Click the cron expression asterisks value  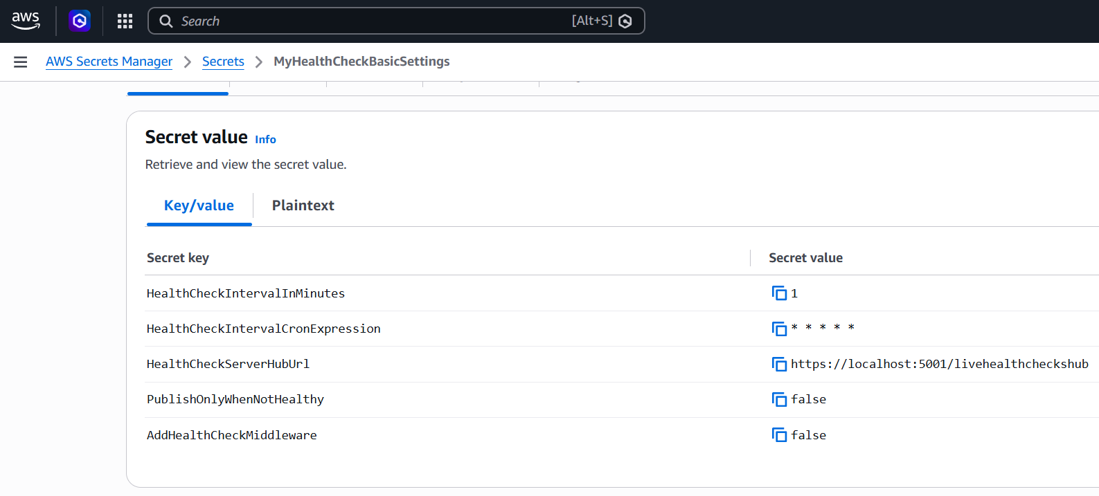click(823, 328)
